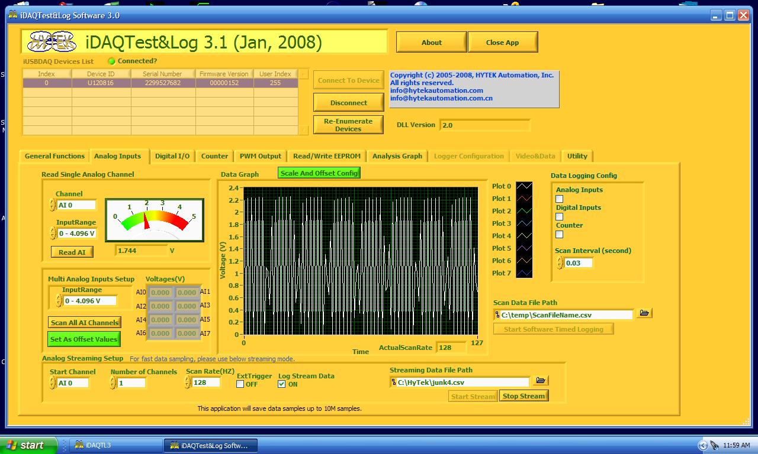Click the Number of Channels value field
The height and width of the screenshot is (454, 758).
(x=131, y=382)
